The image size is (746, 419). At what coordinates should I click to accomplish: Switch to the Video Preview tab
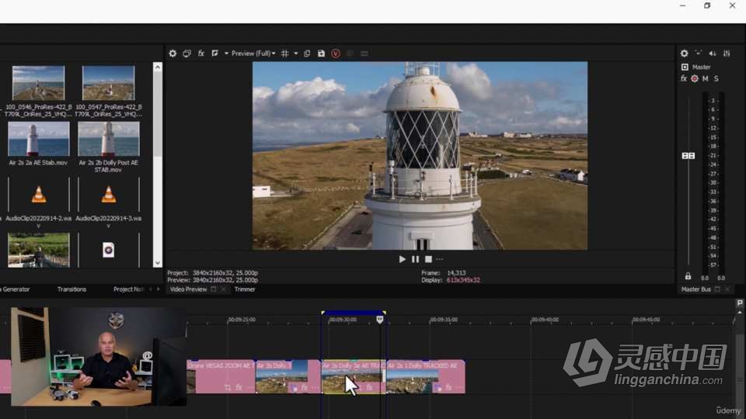[x=188, y=289]
